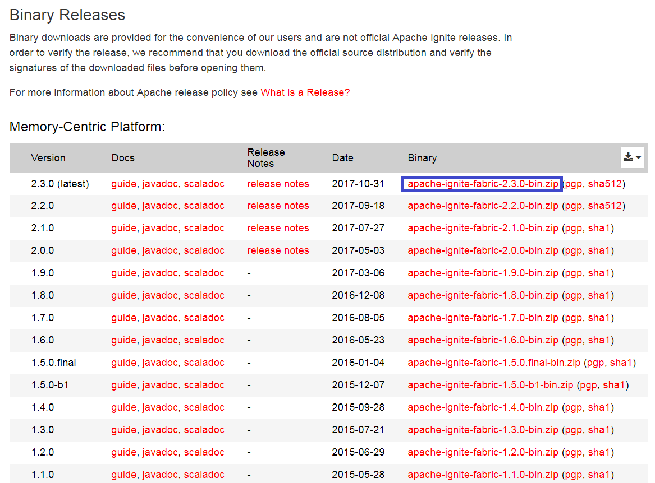Download apache-ignite-fabric-1.7.0-bin.zip
655x483 pixels.
click(483, 318)
